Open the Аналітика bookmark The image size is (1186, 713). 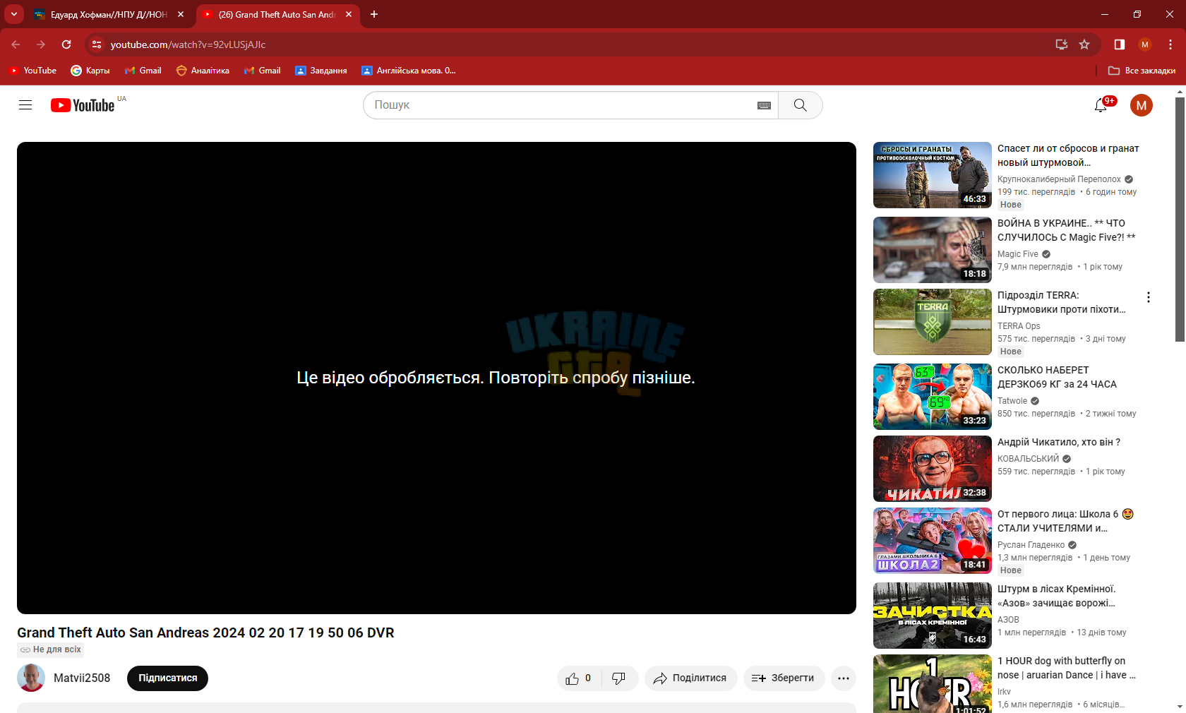point(203,71)
